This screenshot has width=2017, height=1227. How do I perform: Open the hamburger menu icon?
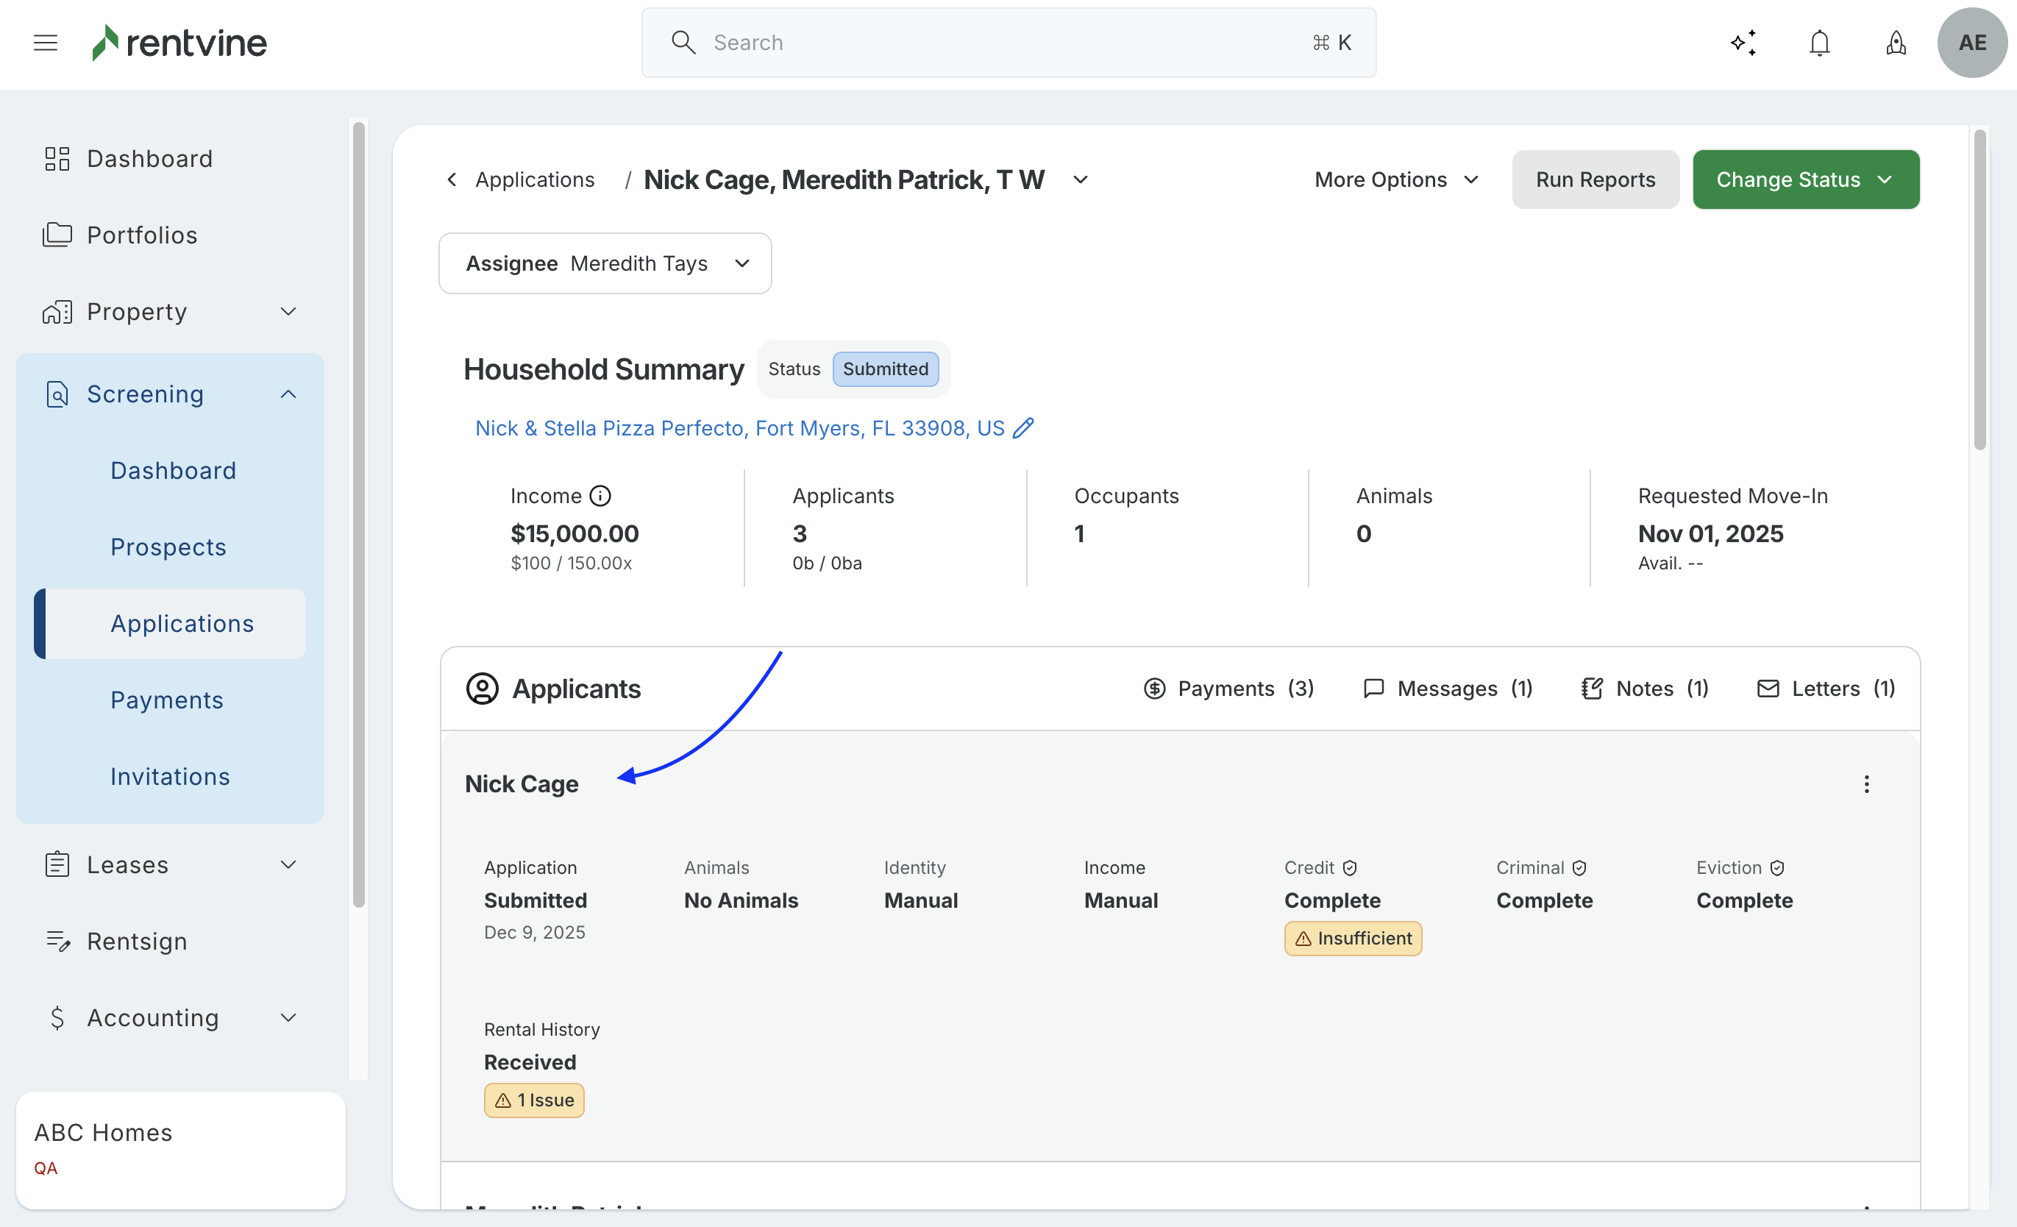pyautogui.click(x=45, y=43)
